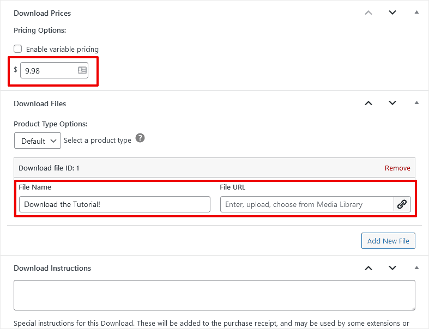The height and width of the screenshot is (329, 429).
Task: Click the price amount field
Action: (48, 70)
